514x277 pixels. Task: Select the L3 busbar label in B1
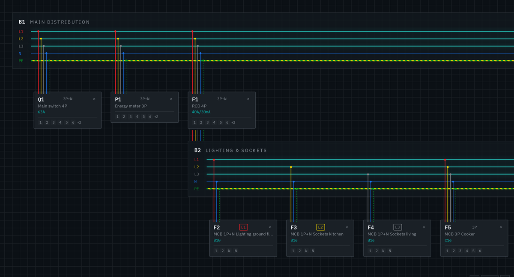(21, 46)
